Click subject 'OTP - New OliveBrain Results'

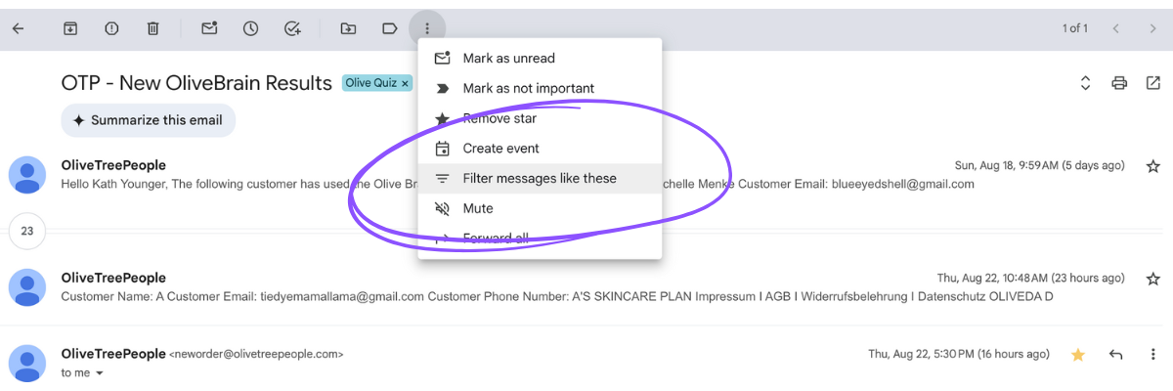pos(196,83)
